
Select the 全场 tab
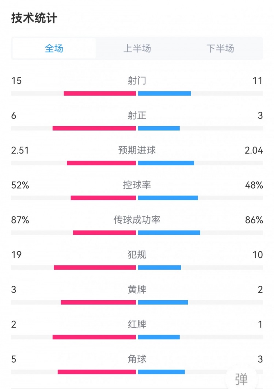pos(54,48)
